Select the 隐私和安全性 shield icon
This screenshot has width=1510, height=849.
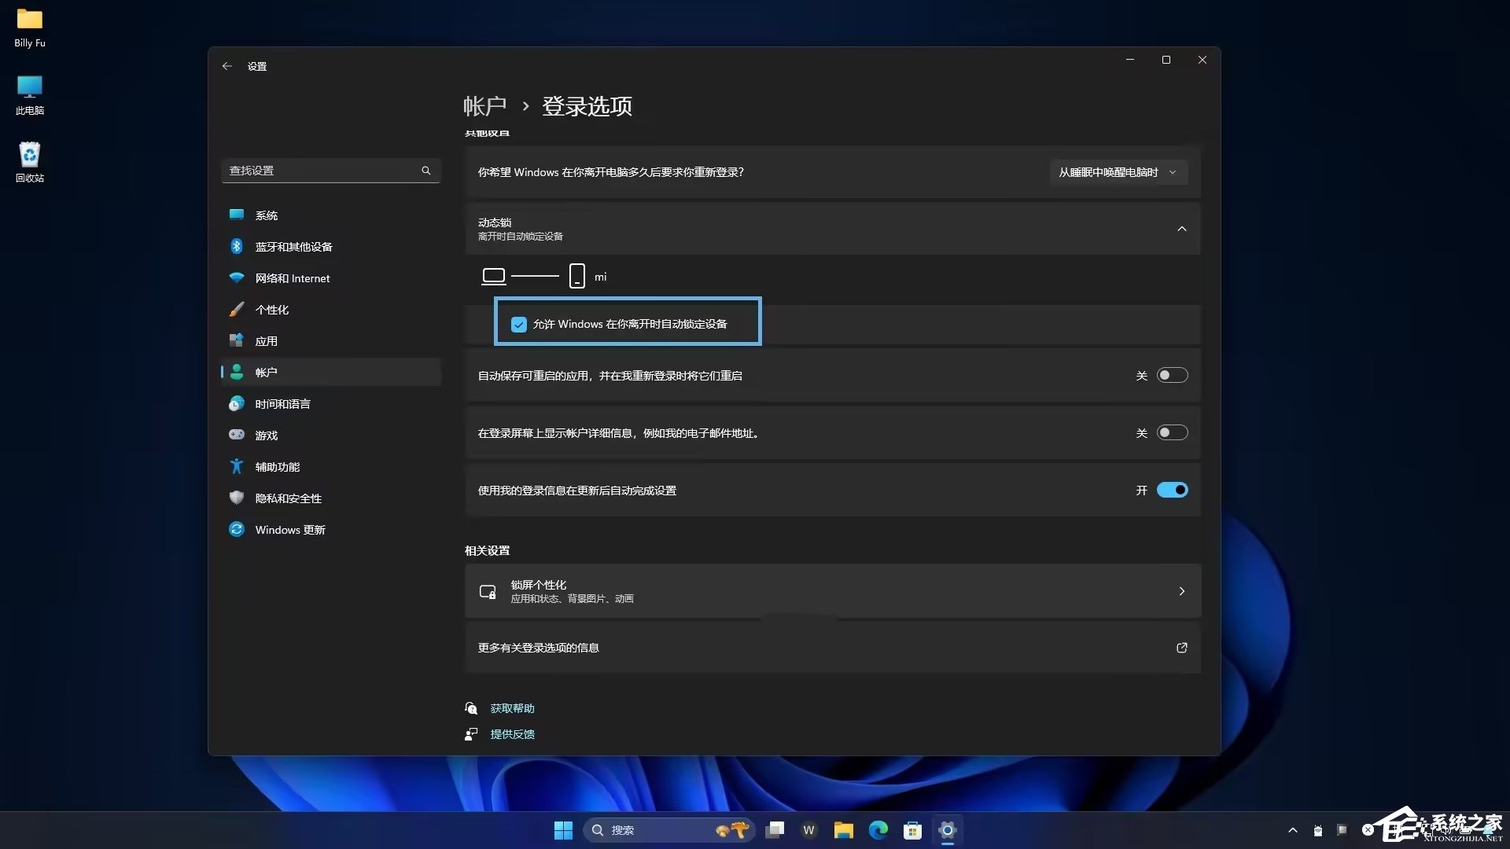click(x=237, y=498)
